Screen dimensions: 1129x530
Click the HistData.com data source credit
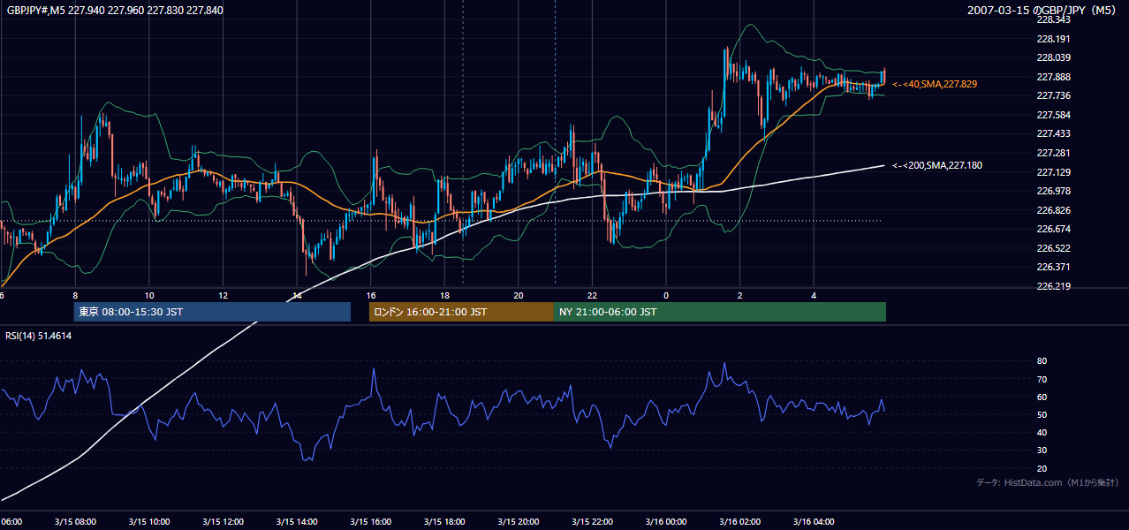coord(1048,482)
